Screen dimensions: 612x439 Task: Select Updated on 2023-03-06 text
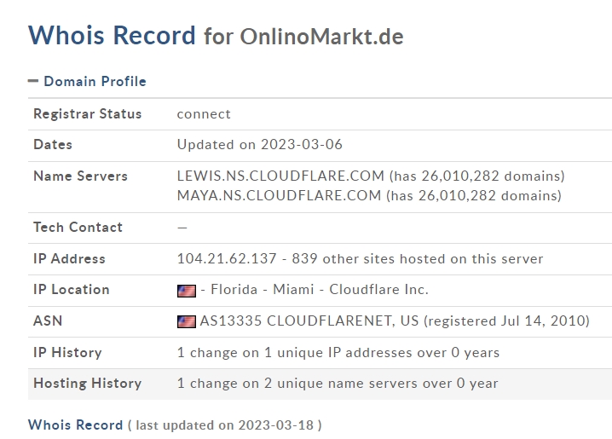click(x=260, y=144)
